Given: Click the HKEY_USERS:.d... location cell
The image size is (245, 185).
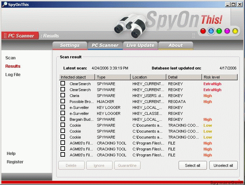Looking at the screenshot, I should (x=148, y=96).
